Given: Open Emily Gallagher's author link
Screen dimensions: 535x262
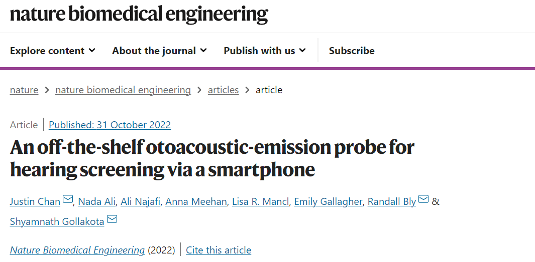Looking at the screenshot, I should tap(328, 202).
